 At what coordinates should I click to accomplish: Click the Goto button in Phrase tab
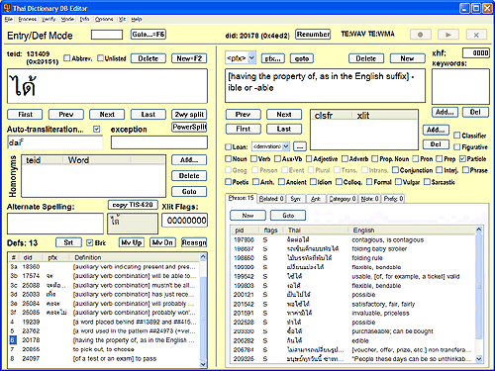point(288,216)
